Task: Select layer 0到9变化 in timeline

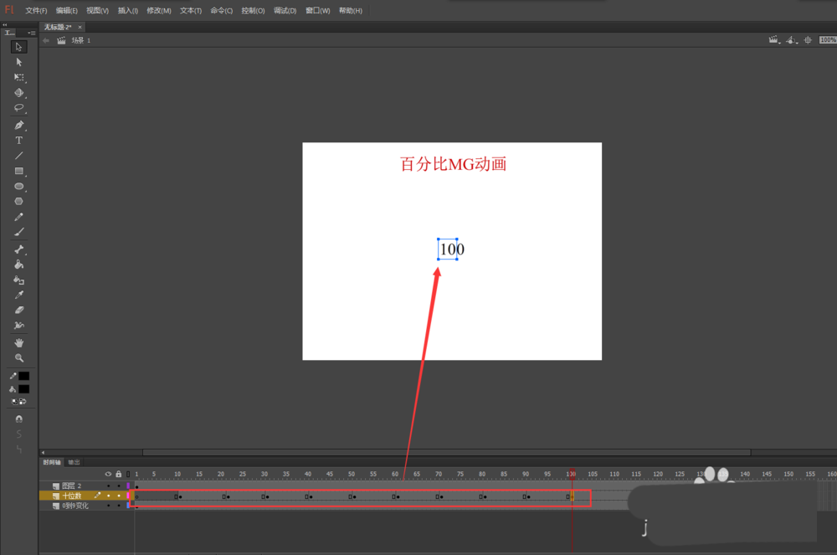Action: [x=75, y=506]
